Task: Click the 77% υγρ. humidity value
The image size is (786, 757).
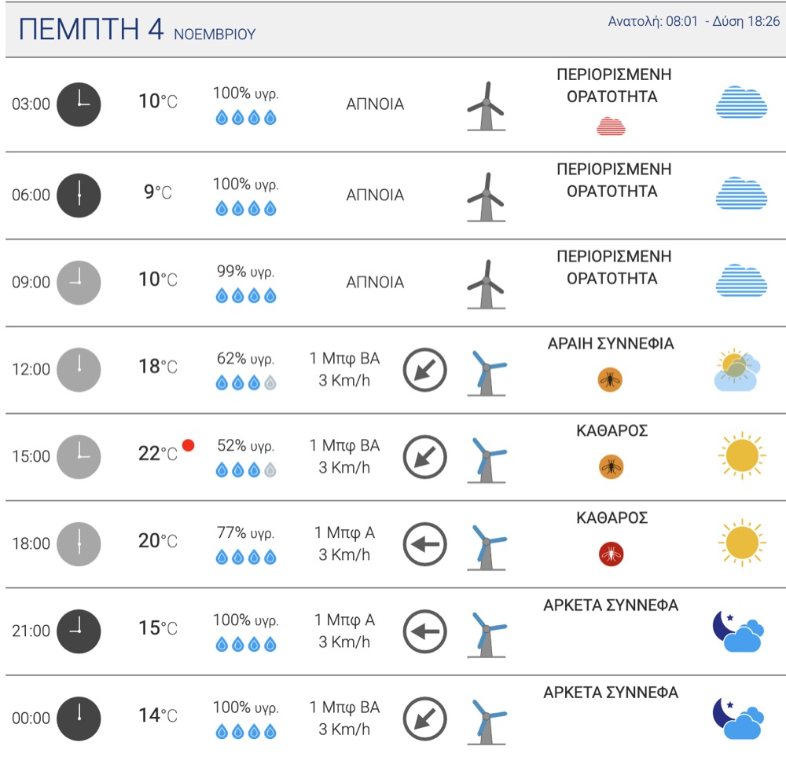Action: tap(245, 532)
